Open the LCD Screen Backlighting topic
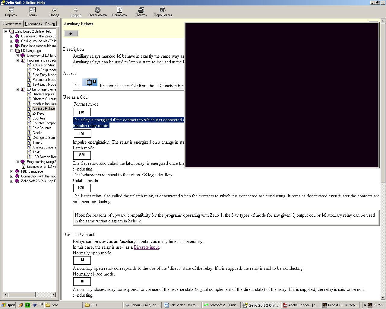 point(44,157)
